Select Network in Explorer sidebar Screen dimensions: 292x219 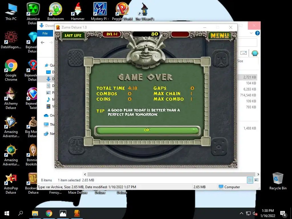(x=49, y=133)
